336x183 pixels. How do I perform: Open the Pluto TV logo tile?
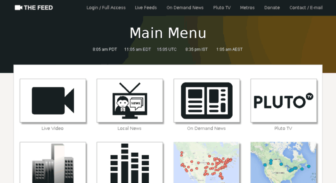(x=284, y=101)
